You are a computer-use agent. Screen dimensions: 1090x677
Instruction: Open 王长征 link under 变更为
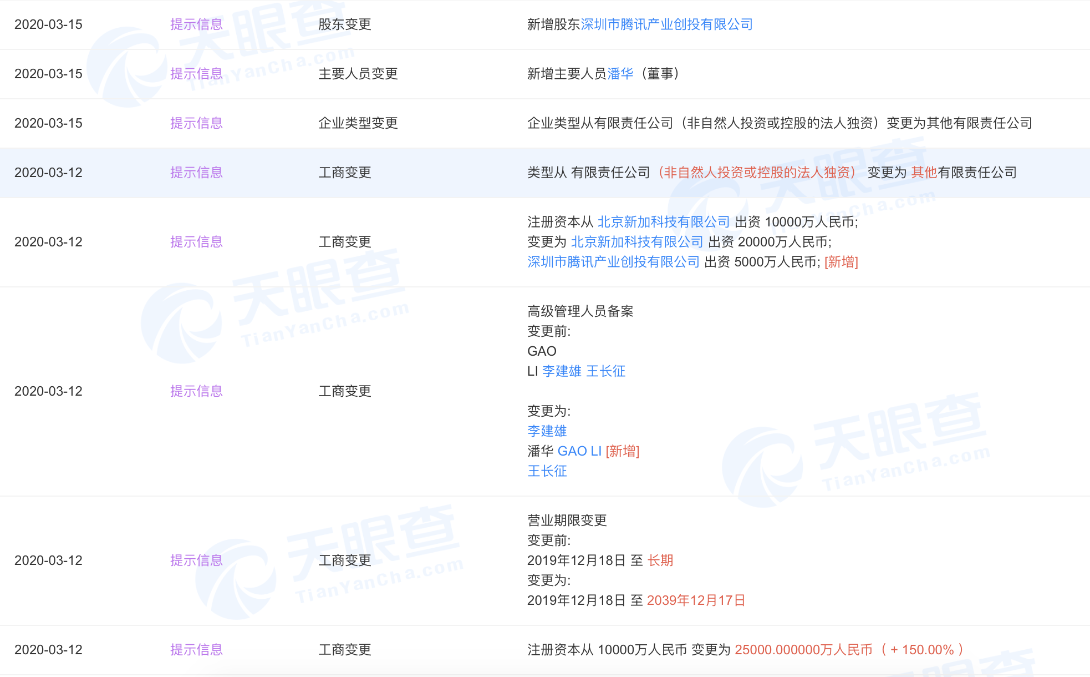tap(547, 471)
